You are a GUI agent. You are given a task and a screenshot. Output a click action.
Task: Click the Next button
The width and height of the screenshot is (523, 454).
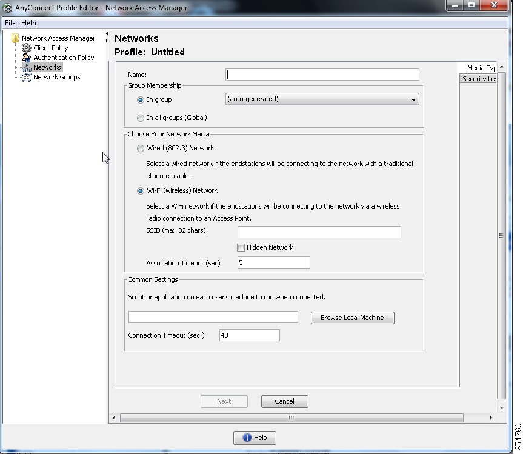pyautogui.click(x=224, y=401)
